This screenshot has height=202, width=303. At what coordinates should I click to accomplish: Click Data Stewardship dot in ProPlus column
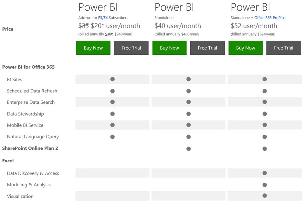click(265, 114)
